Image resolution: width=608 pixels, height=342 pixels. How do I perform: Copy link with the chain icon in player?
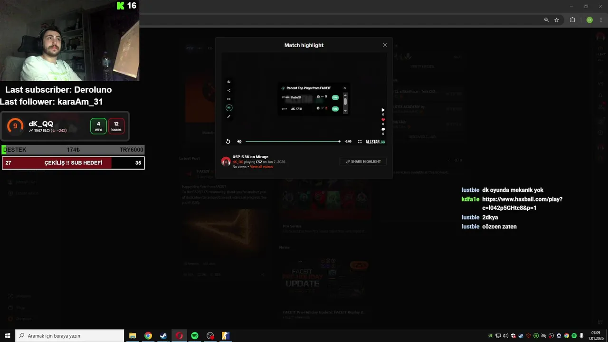(x=228, y=99)
